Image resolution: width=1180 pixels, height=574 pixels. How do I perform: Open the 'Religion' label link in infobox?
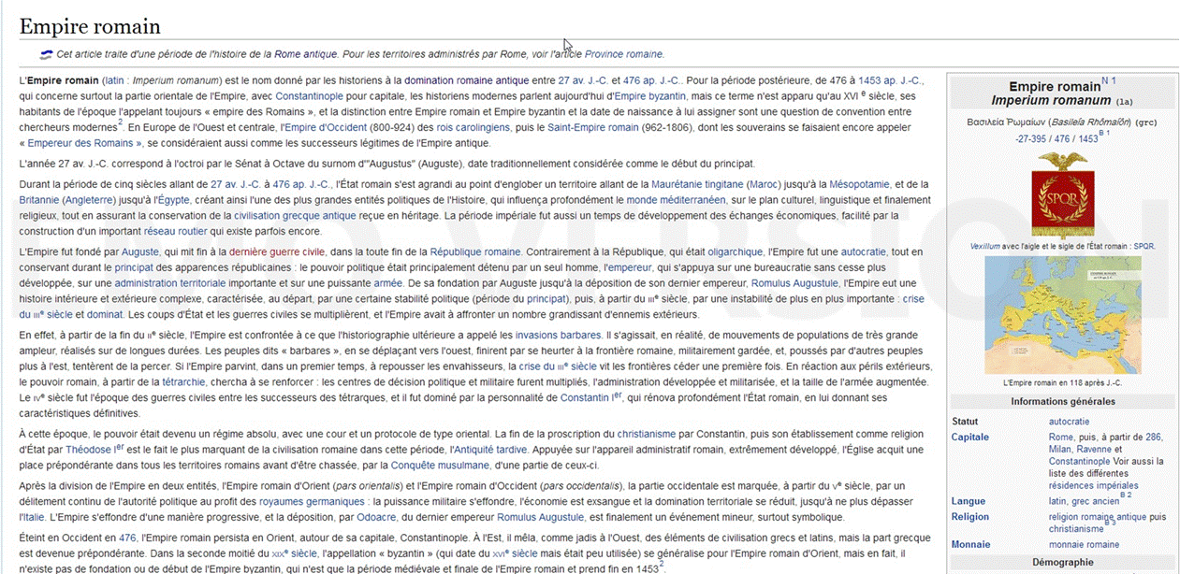click(x=970, y=517)
